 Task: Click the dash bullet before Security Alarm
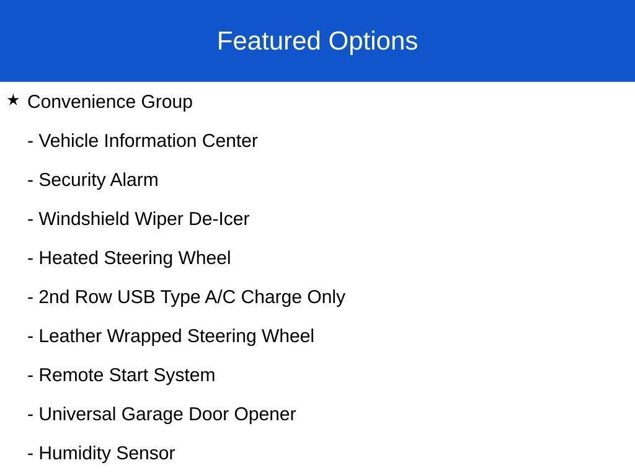(x=30, y=181)
